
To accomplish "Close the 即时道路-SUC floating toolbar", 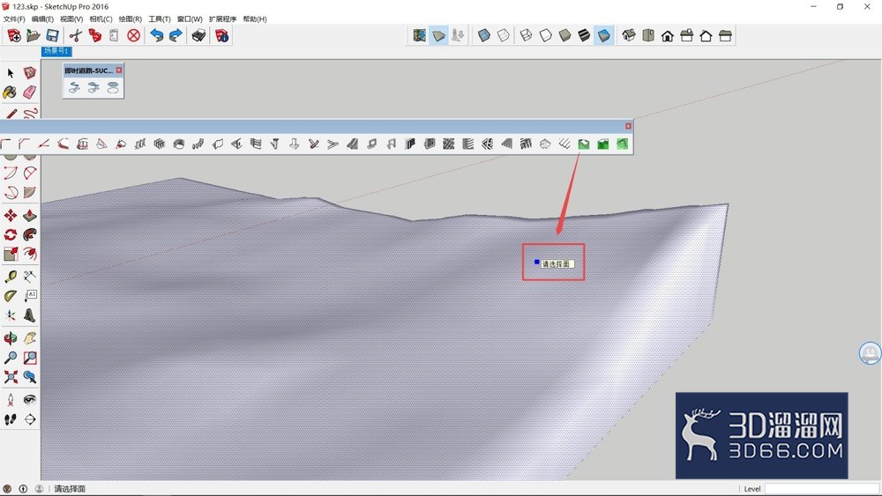I will [119, 70].
